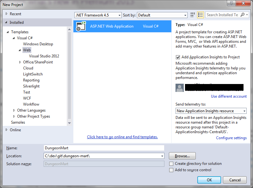This screenshot has height=188, width=253.
Task: Click the ASP.NET Web Application template icon
Action: (81, 26)
